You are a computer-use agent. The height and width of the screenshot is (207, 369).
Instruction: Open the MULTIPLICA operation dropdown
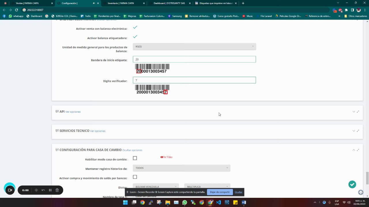207,187
